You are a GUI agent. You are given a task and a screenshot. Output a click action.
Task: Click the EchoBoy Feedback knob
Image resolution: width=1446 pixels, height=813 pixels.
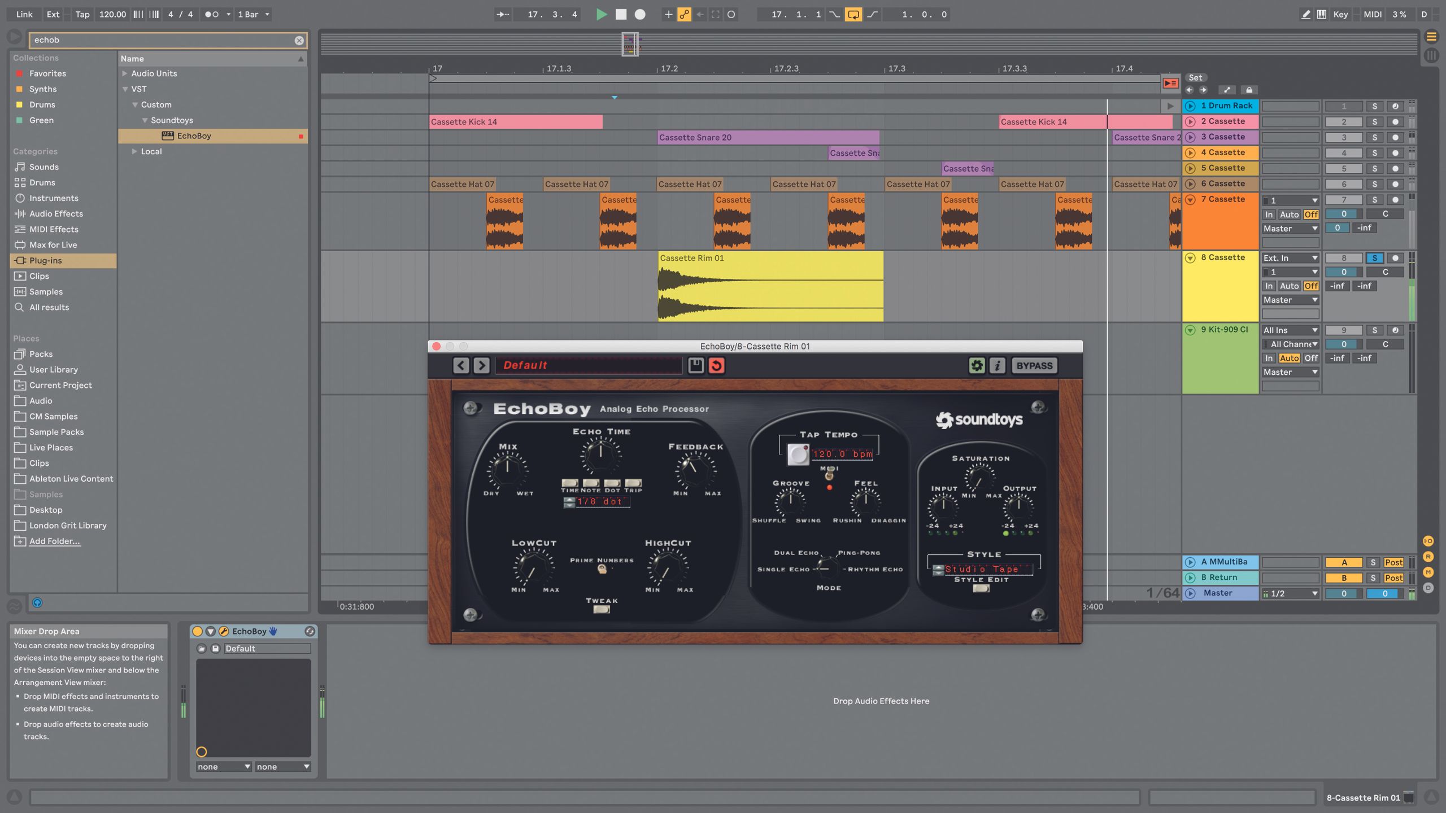(695, 470)
